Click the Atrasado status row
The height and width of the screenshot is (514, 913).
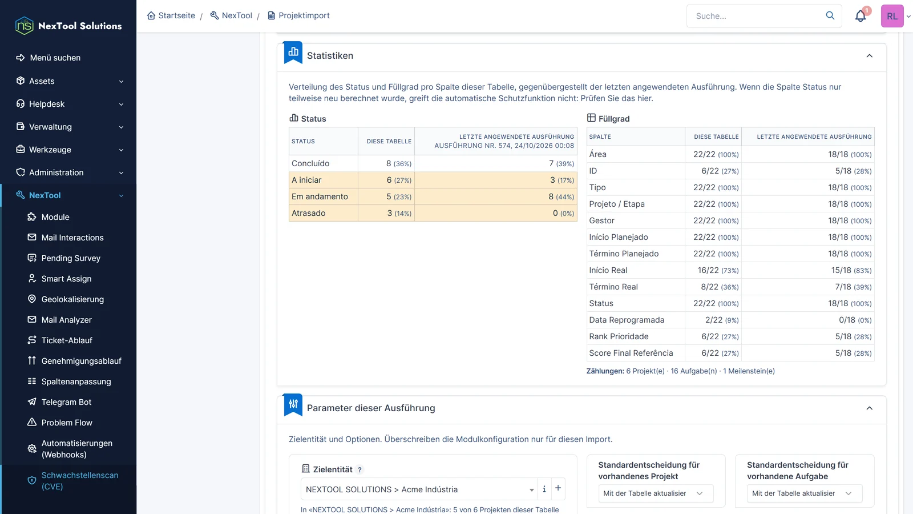433,213
